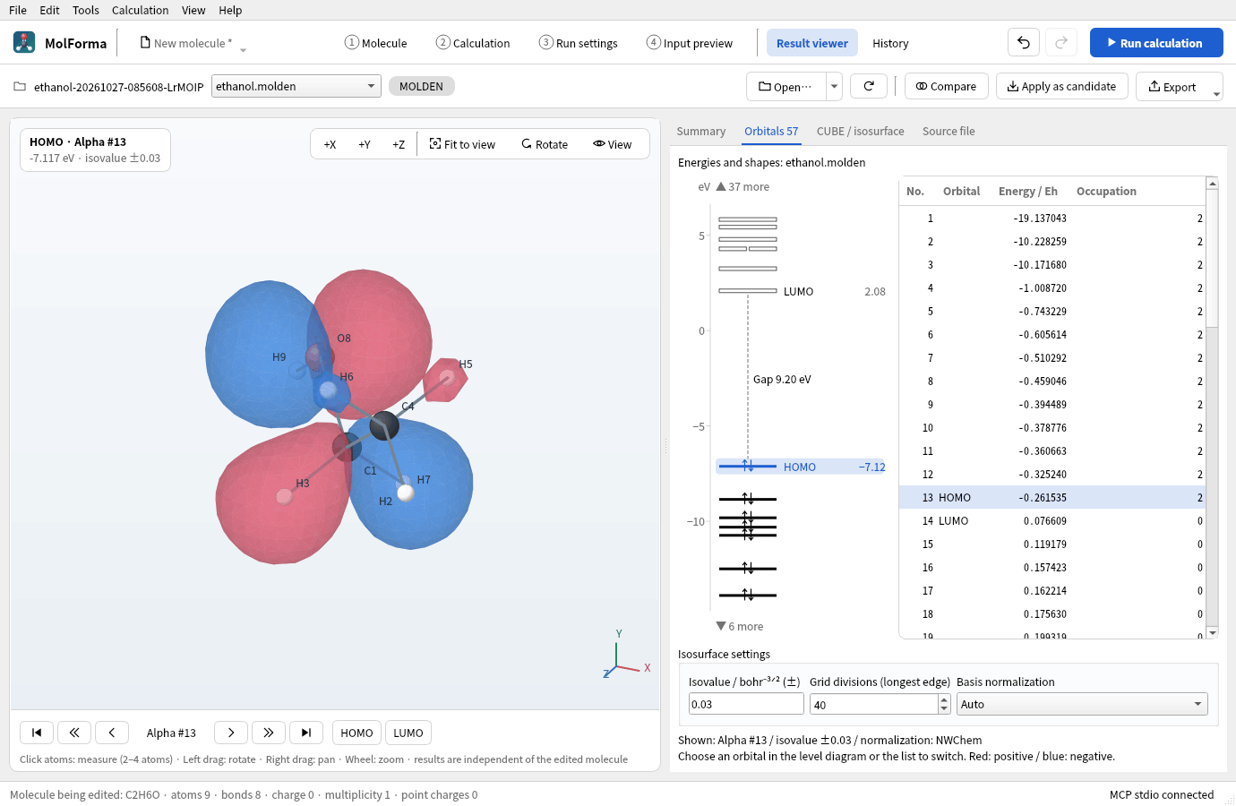1236x806 pixels.
Task: Switch to the Summary tab
Action: (x=700, y=131)
